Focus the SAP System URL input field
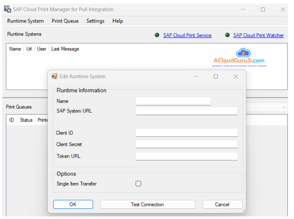294x219 pixels. 187,111
